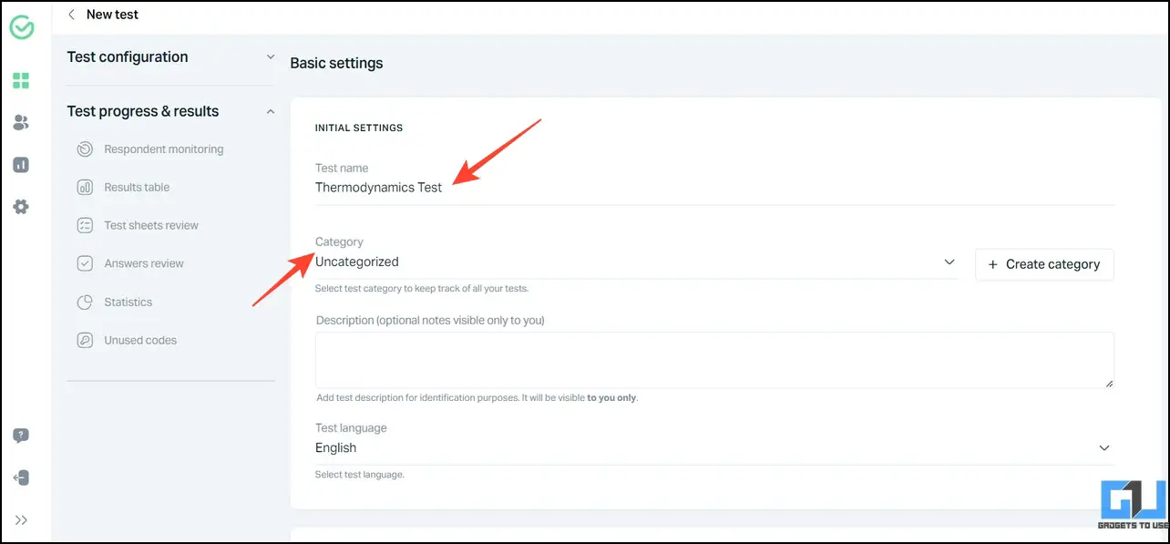Image resolution: width=1170 pixels, height=544 pixels.
Task: Click the Create category button
Action: (1044, 264)
